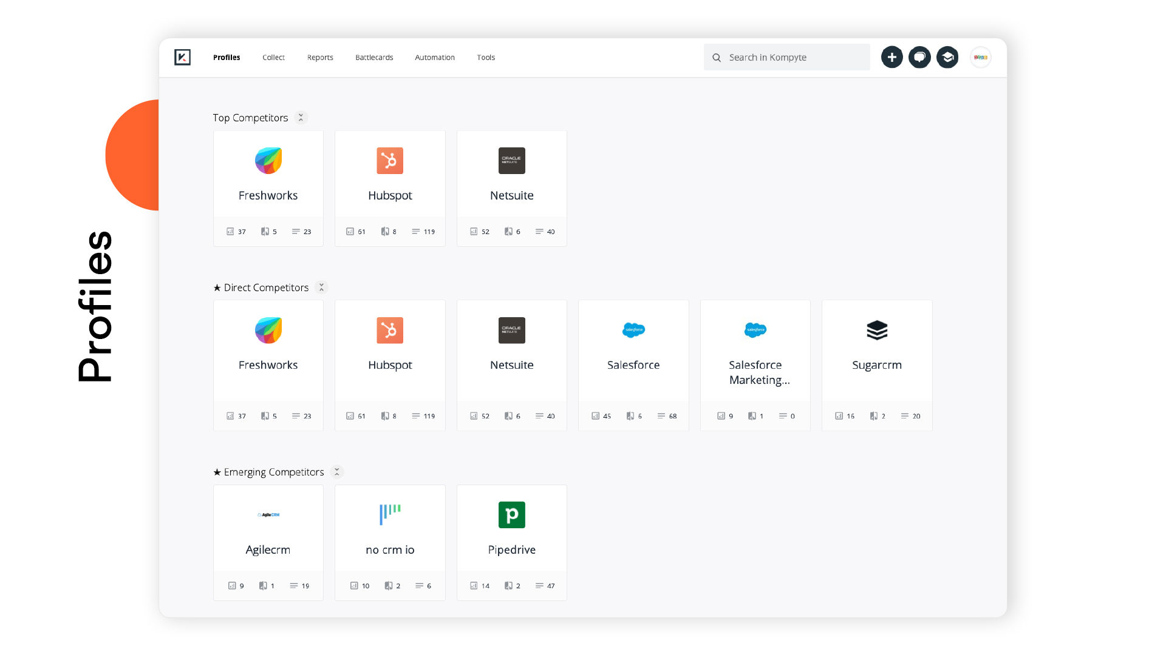Toggle the star on Direct Competitors
This screenshot has height=655, width=1166.
click(x=216, y=287)
